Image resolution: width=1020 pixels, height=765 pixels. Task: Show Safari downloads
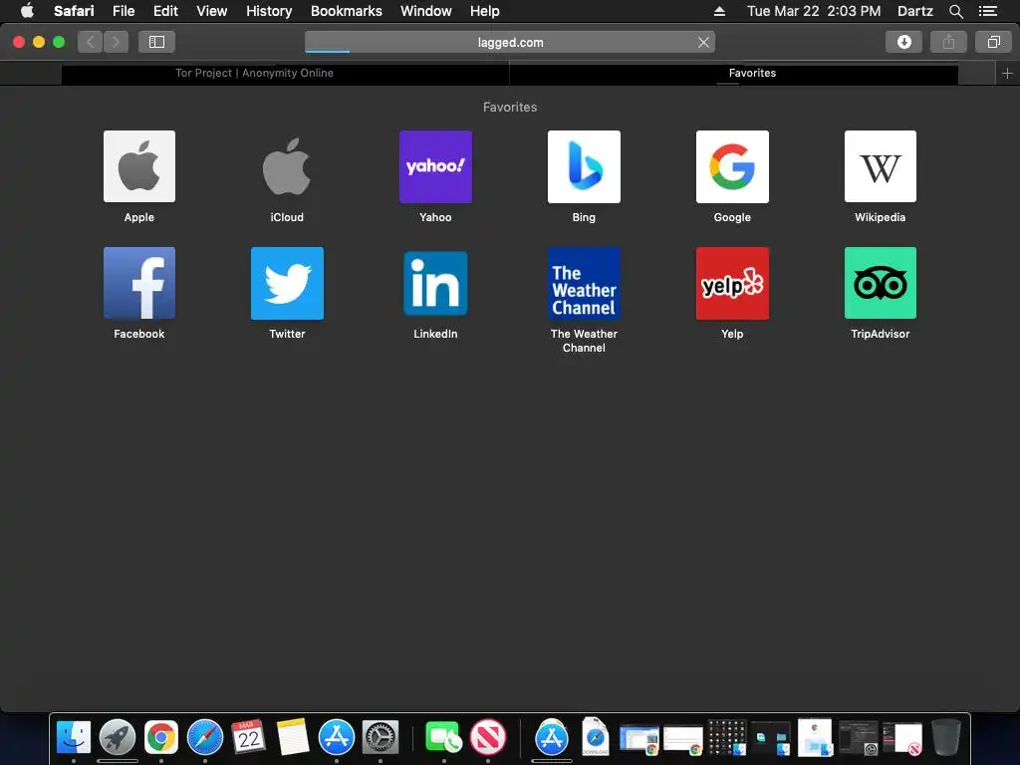click(903, 42)
